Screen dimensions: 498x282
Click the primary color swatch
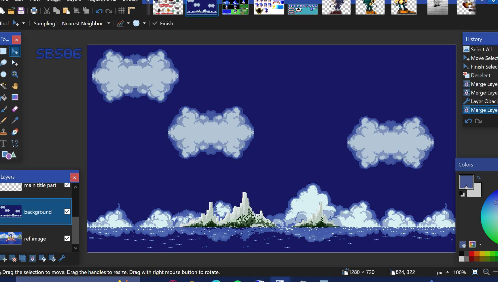point(466,182)
